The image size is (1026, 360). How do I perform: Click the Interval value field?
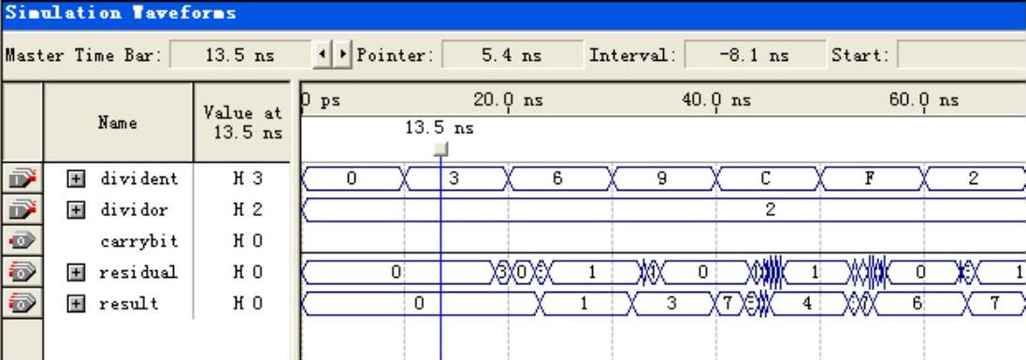click(755, 55)
